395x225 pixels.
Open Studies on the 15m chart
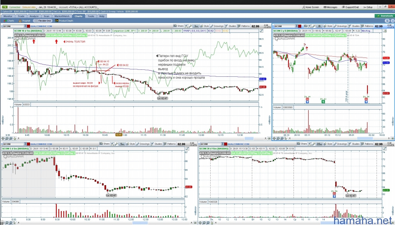pos(354,144)
